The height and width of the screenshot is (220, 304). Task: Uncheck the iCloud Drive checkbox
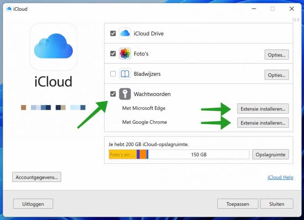[x=113, y=33]
